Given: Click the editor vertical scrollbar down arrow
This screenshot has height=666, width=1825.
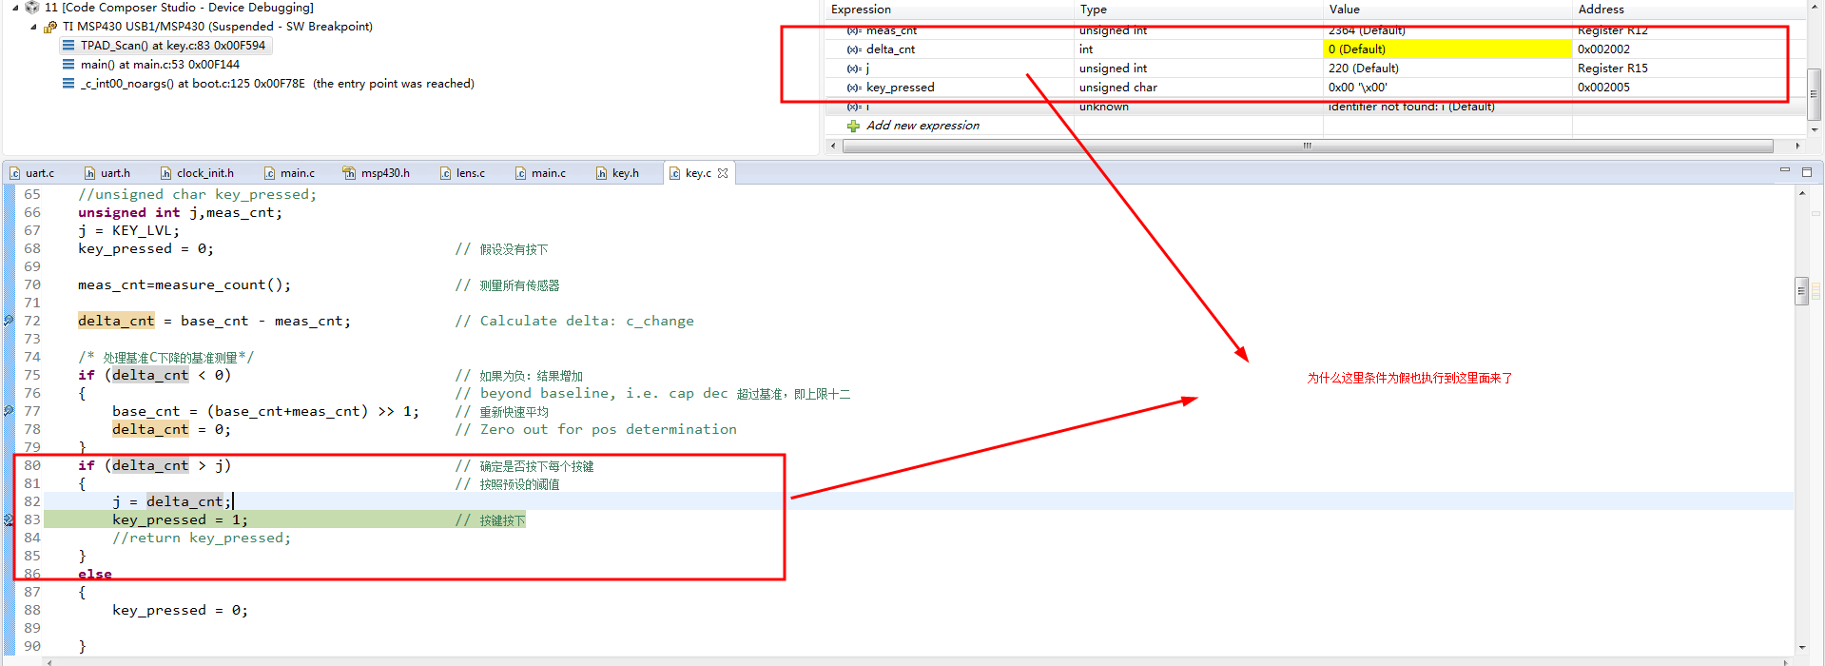Looking at the screenshot, I should tap(1802, 648).
